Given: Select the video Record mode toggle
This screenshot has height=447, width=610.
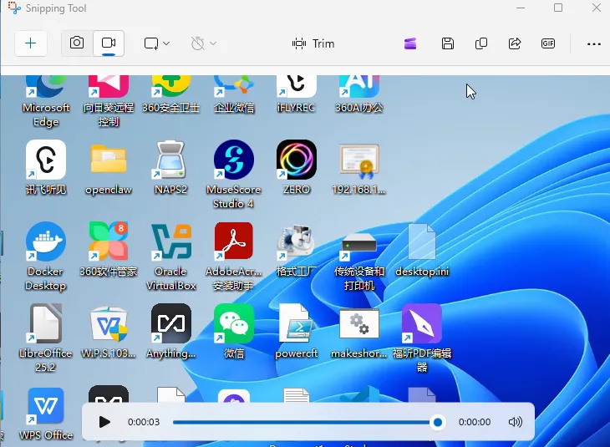Looking at the screenshot, I should click(x=109, y=43).
